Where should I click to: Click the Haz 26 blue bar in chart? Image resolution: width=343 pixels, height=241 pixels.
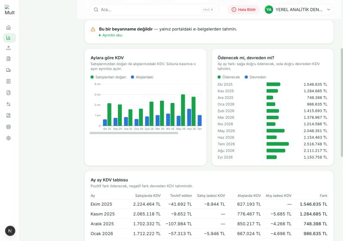(189, 117)
